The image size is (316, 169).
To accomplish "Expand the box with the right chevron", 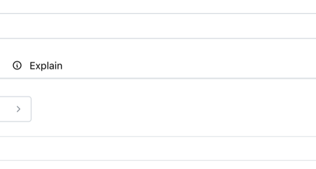I will click(16, 109).
